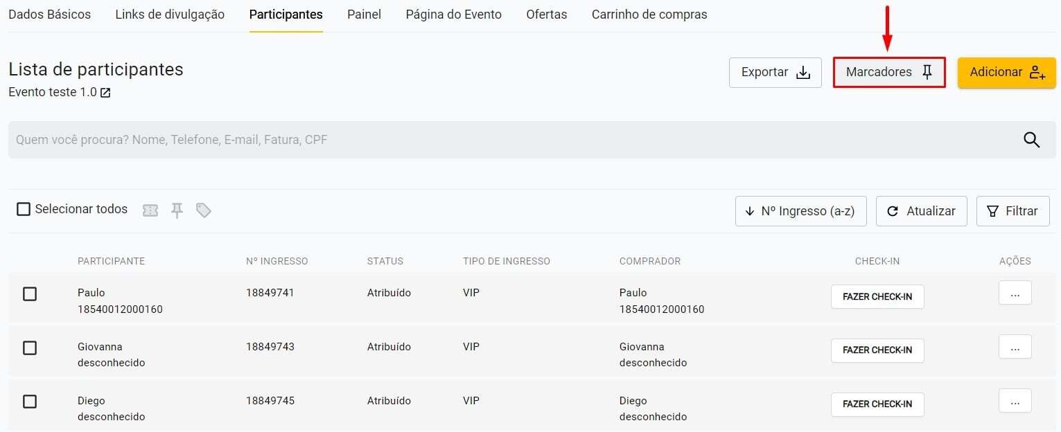This screenshot has height=432, width=1061.
Task: Open external link icon beside Evento teste 1.0
Action: (x=105, y=93)
